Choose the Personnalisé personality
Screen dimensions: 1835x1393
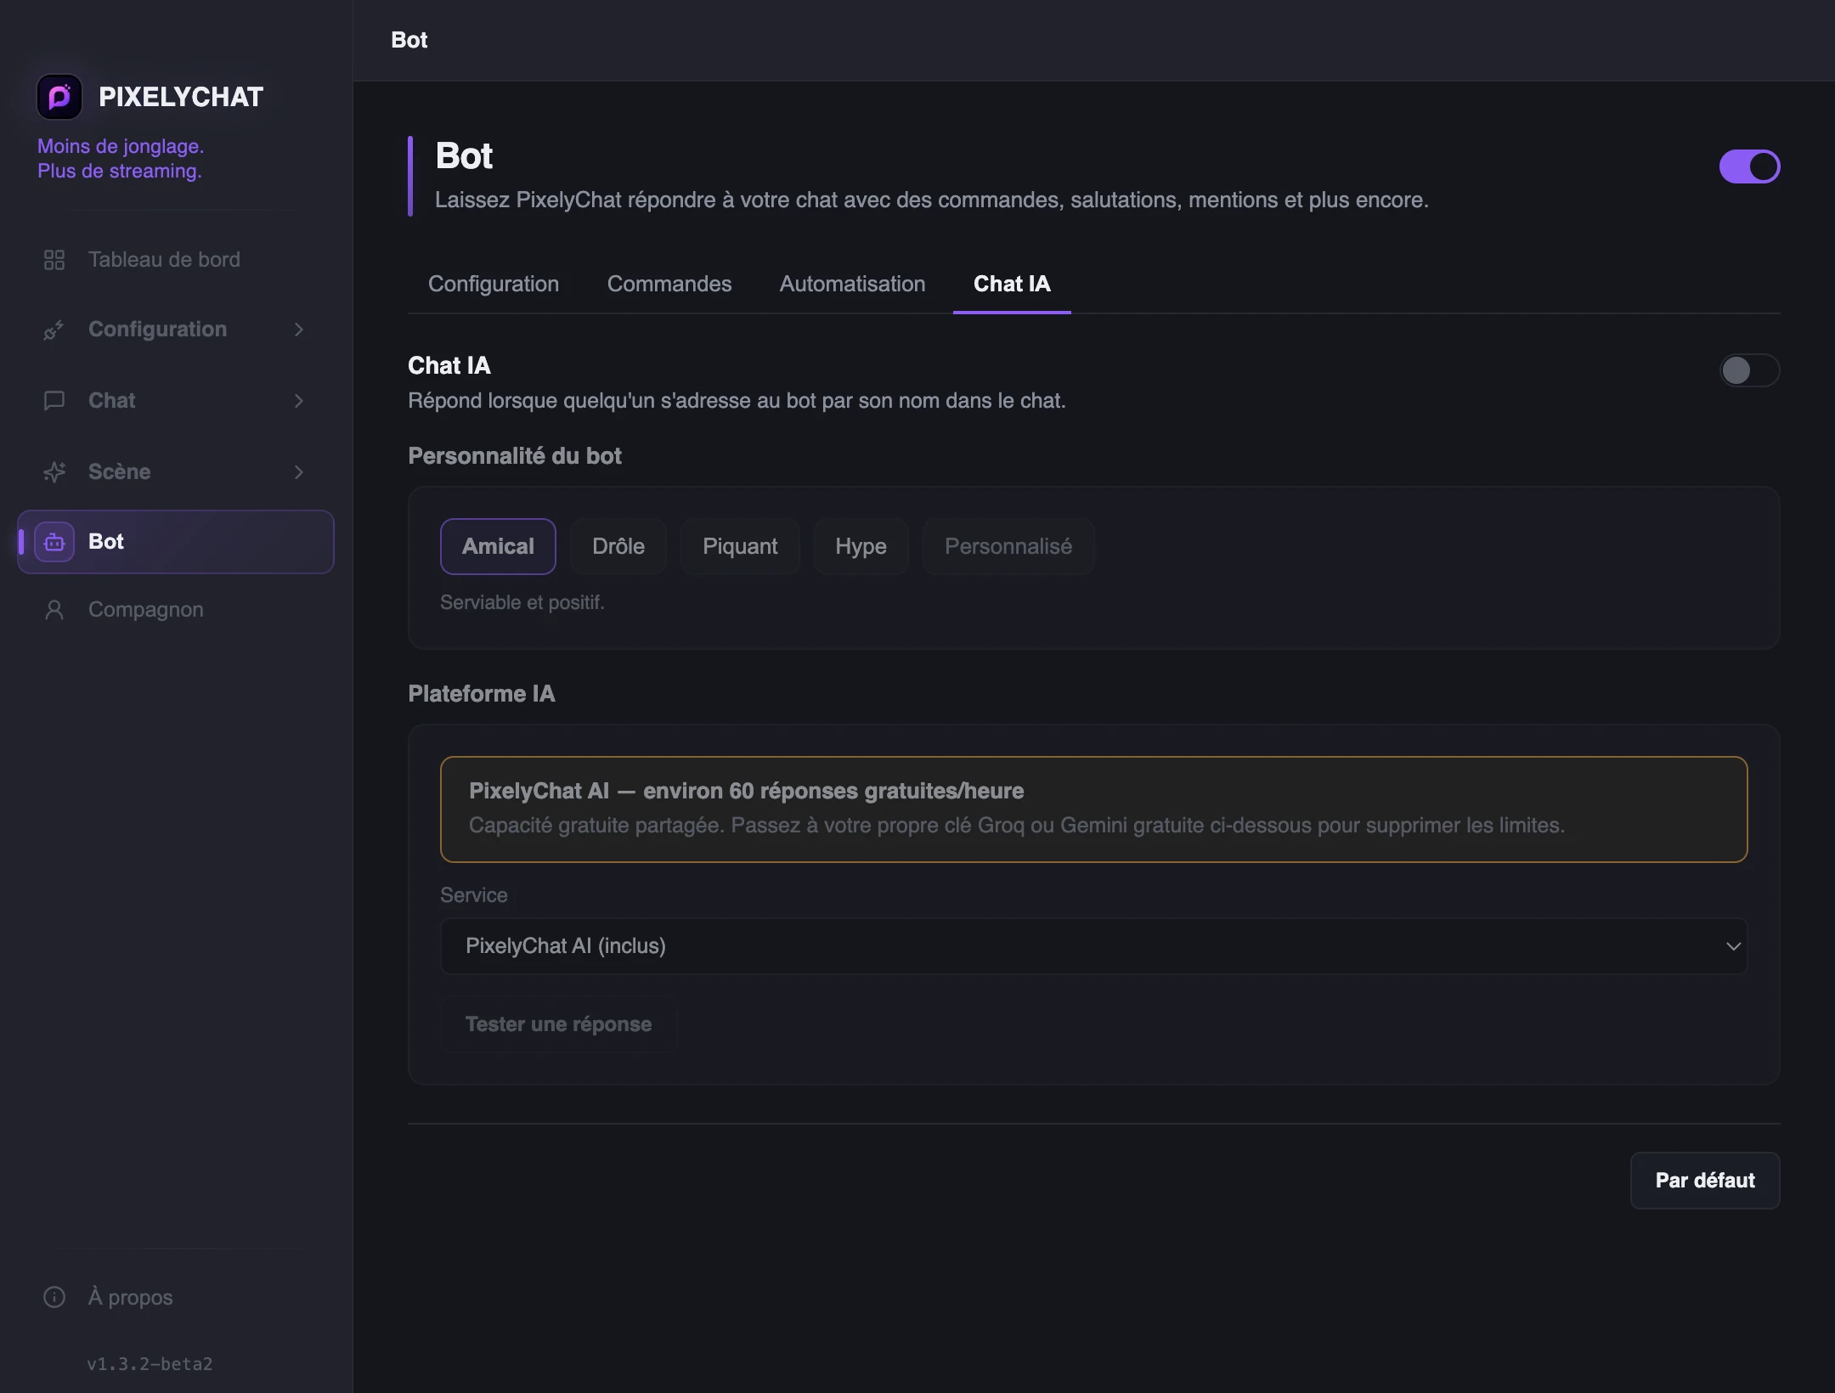(1008, 546)
